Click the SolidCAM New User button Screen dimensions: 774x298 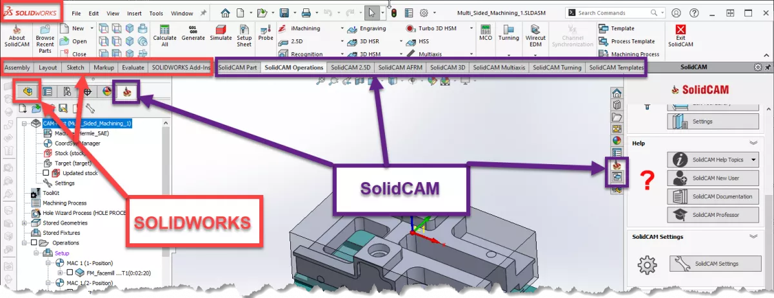tap(713, 178)
